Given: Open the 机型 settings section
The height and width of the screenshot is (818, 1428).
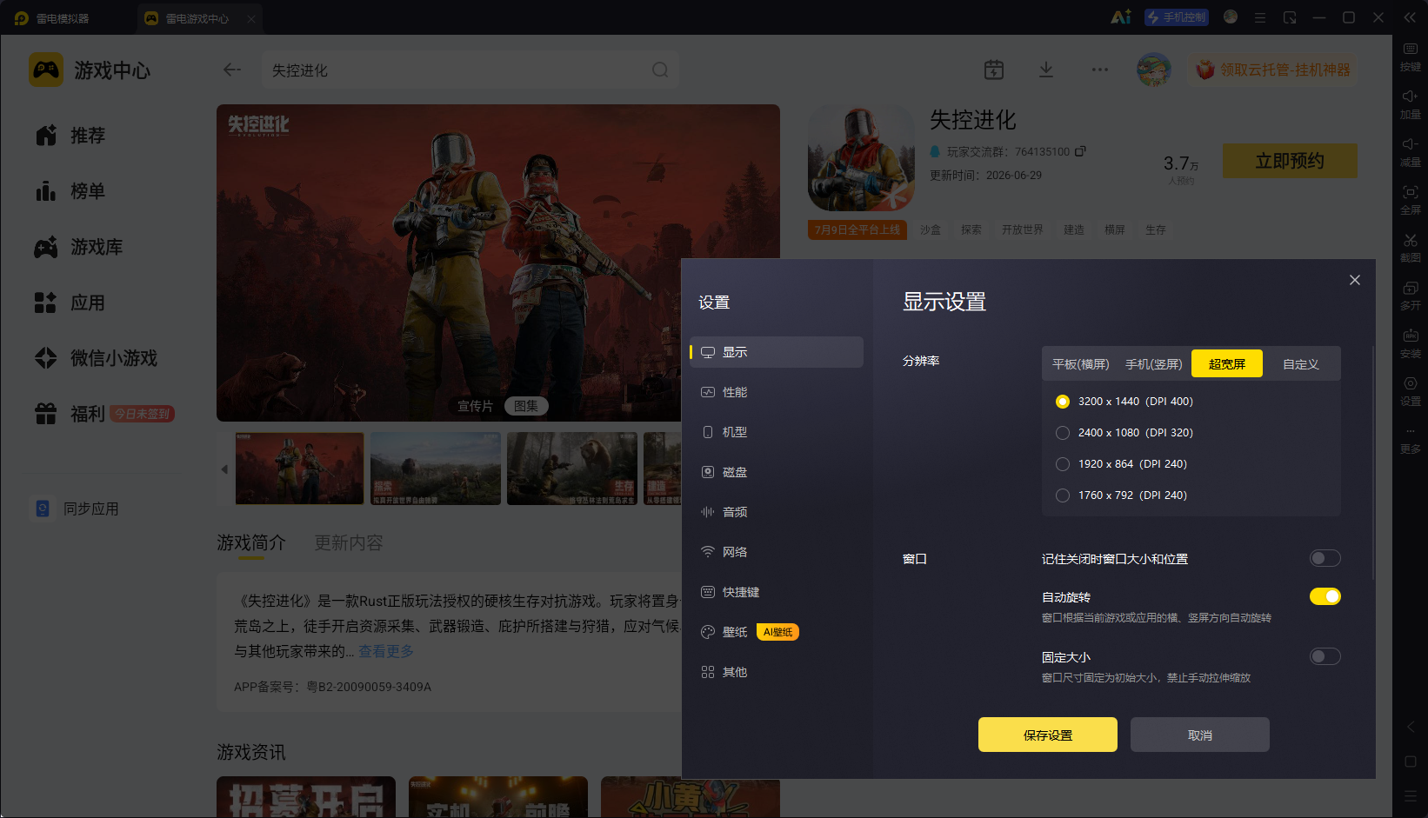Looking at the screenshot, I should [777, 432].
